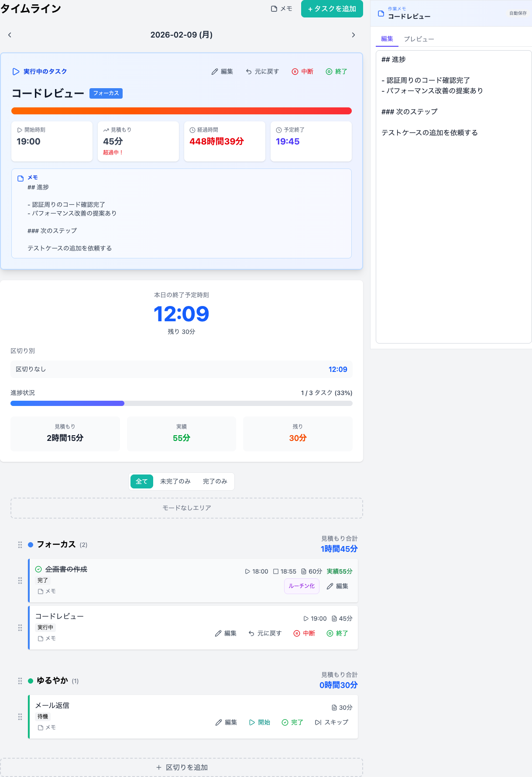Click 完了 on メール返信 task
Image resolution: width=532 pixels, height=777 pixels.
click(292, 722)
